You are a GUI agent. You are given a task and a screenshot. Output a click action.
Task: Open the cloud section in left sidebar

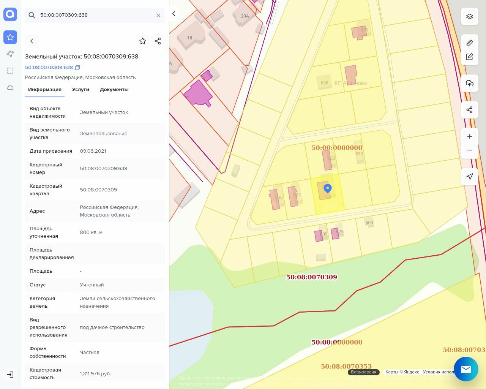pyautogui.click(x=10, y=87)
